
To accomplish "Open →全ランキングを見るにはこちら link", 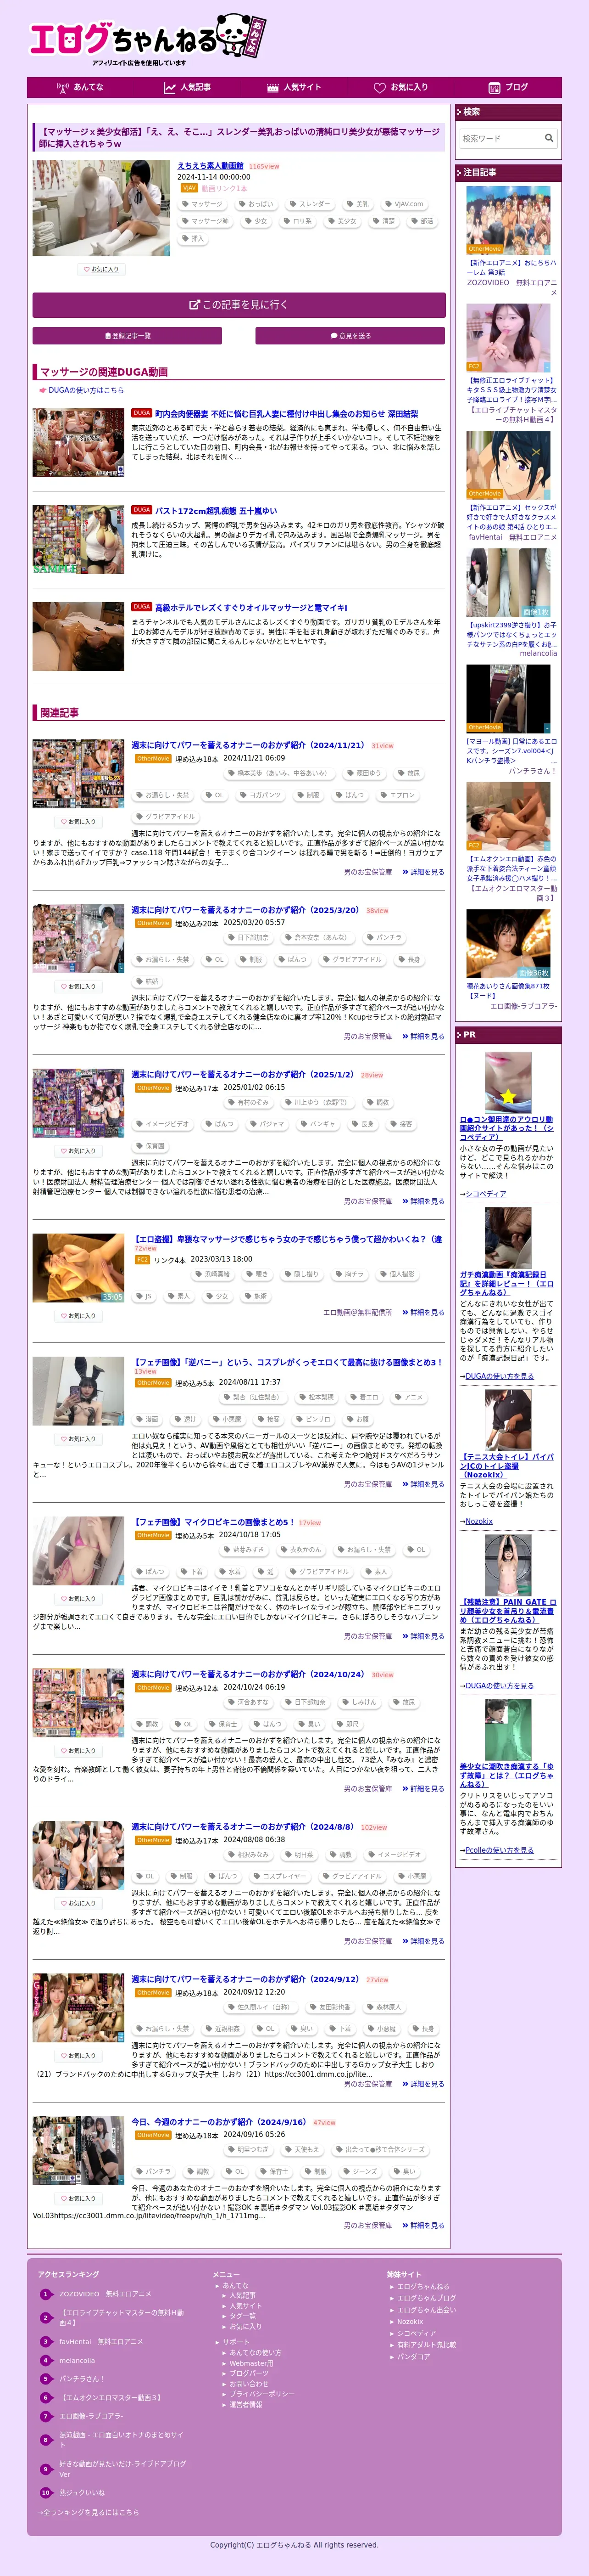I will click(89, 2512).
